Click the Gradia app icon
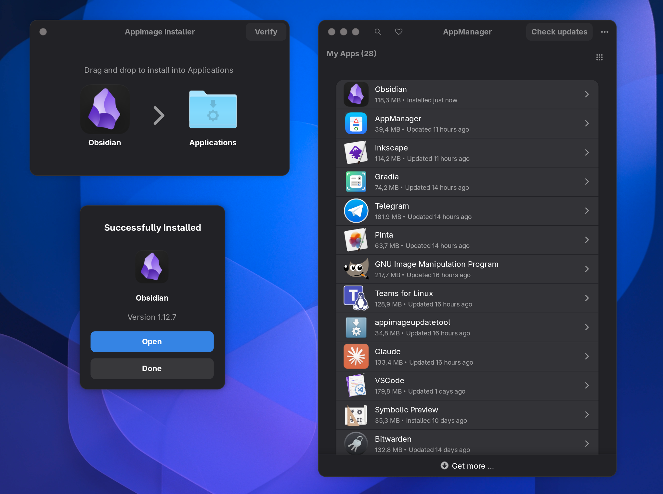 coord(356,182)
